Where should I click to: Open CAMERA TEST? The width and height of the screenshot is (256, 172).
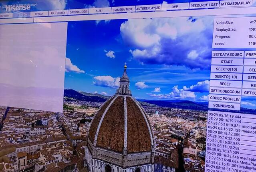click(123, 9)
